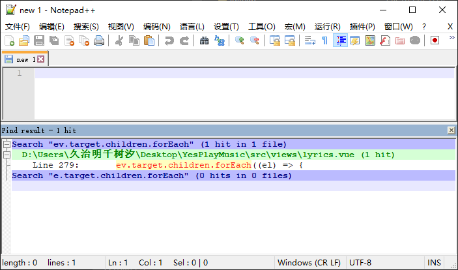This screenshot has height=270, width=458.
Task: Click the Save All toolbar icon
Action: click(x=54, y=40)
